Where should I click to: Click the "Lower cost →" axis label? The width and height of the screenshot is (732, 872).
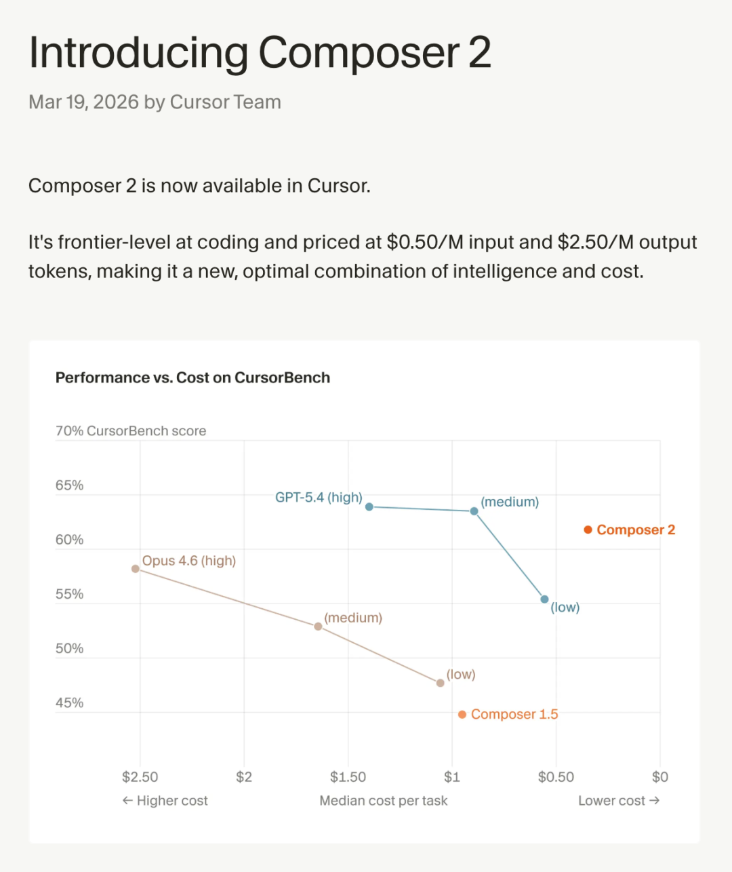click(x=618, y=801)
